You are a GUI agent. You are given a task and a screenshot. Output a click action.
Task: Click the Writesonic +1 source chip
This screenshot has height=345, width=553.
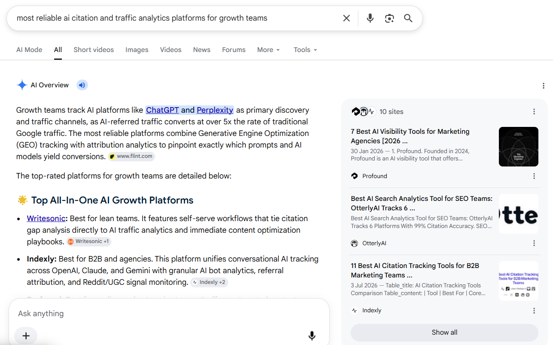(x=89, y=242)
